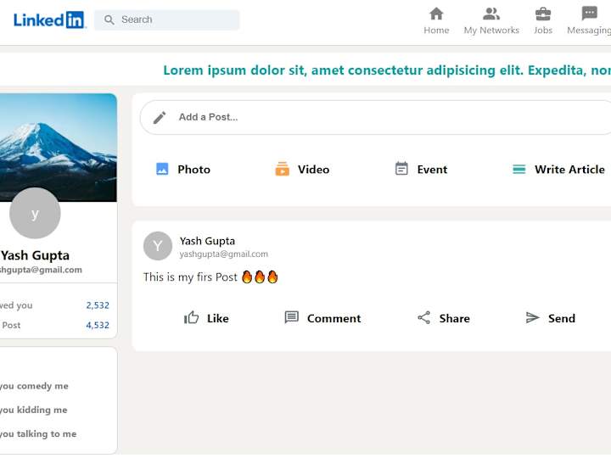
Task: Click yashgupta@gmail.com under post author
Action: point(224,254)
